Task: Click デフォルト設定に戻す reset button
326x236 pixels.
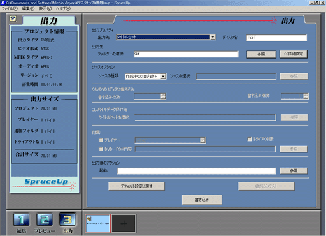Action: tap(136, 186)
